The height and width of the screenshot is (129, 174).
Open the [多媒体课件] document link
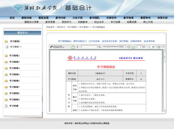136,41
